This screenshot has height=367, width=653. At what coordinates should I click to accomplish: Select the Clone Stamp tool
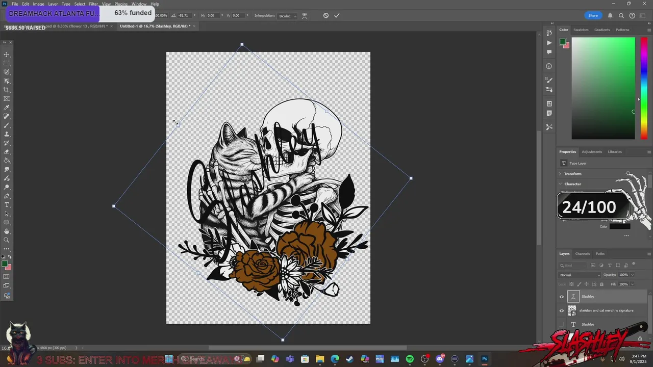point(7,134)
